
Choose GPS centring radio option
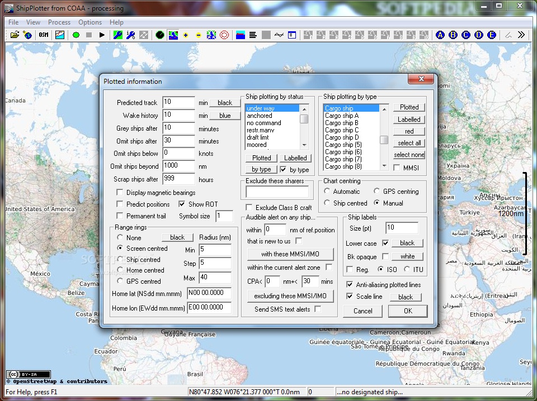(376, 191)
